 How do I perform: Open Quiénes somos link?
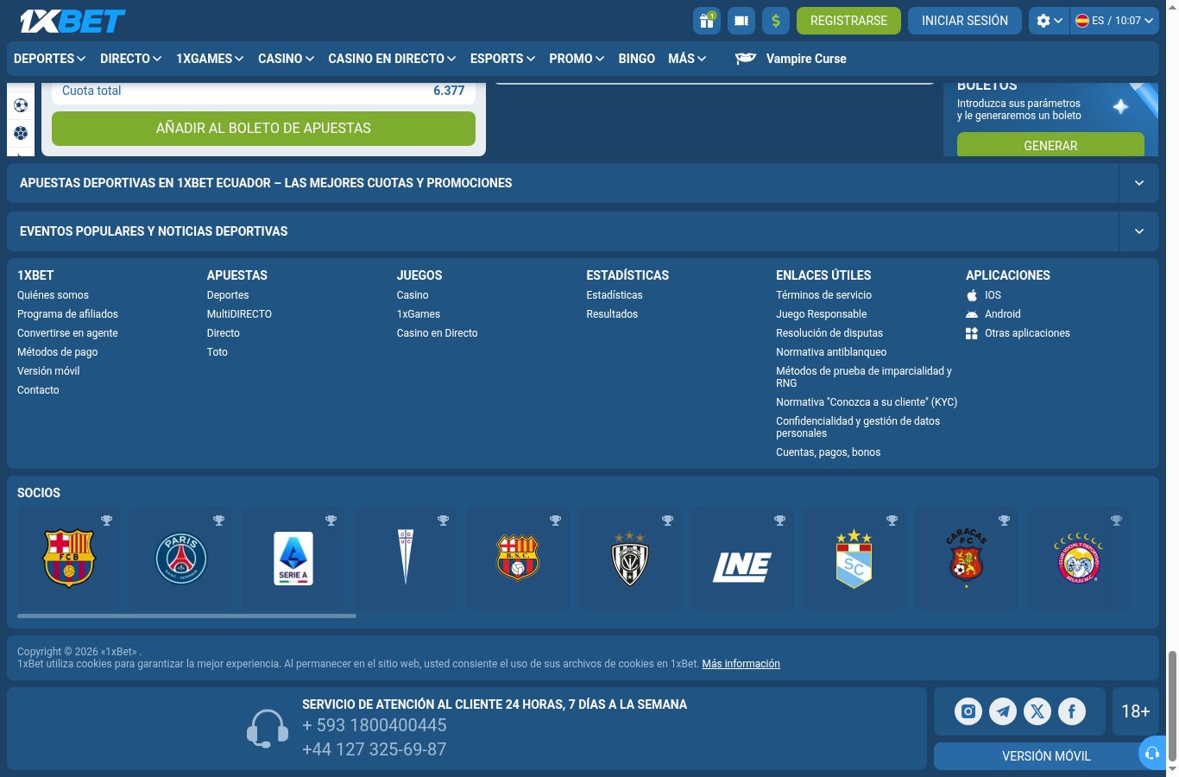(x=53, y=295)
